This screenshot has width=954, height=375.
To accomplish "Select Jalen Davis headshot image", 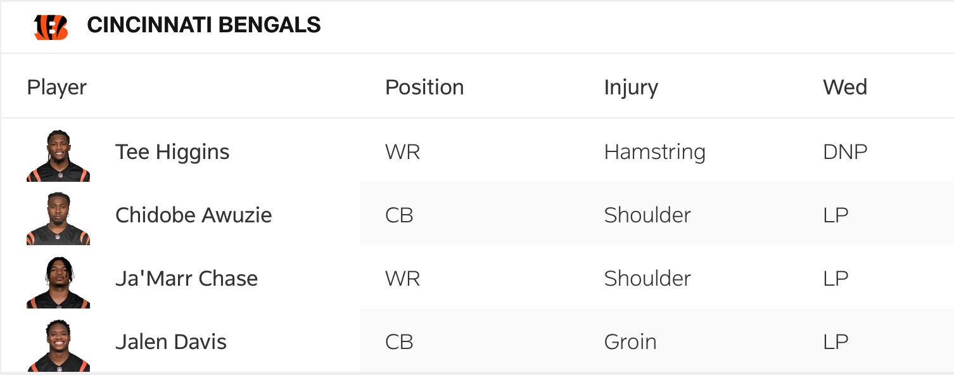I will [58, 345].
